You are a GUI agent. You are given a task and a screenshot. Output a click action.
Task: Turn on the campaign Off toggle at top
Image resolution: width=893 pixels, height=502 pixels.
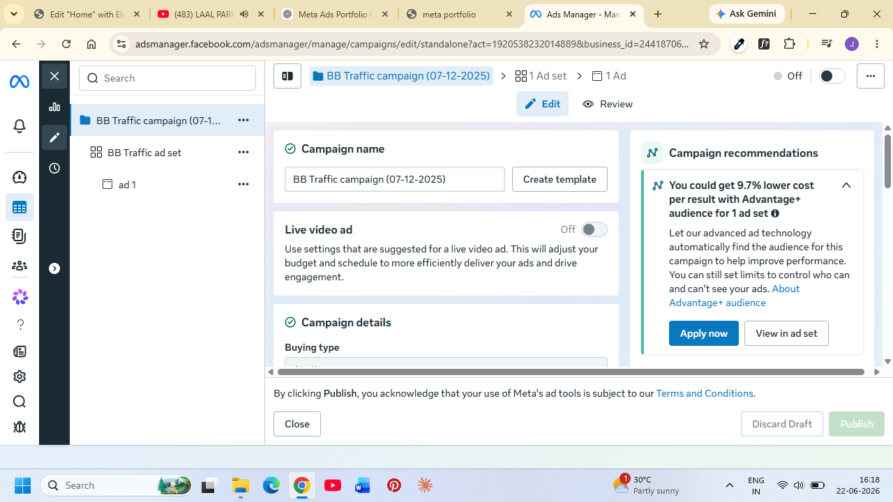pos(832,76)
